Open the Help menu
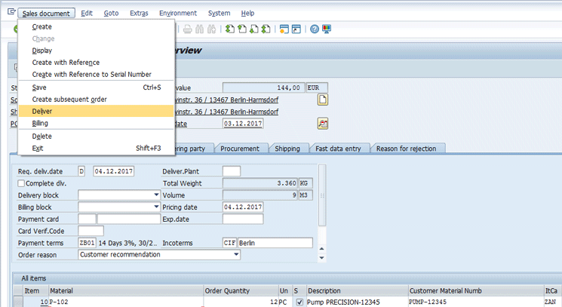This screenshot has width=562, height=307. (247, 14)
